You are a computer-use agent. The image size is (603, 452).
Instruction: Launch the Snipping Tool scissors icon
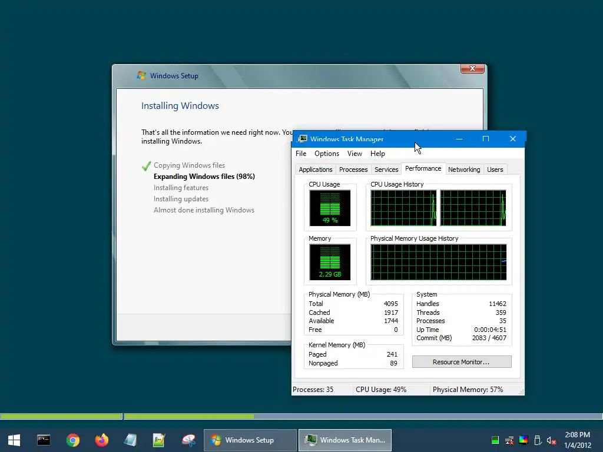tap(188, 440)
